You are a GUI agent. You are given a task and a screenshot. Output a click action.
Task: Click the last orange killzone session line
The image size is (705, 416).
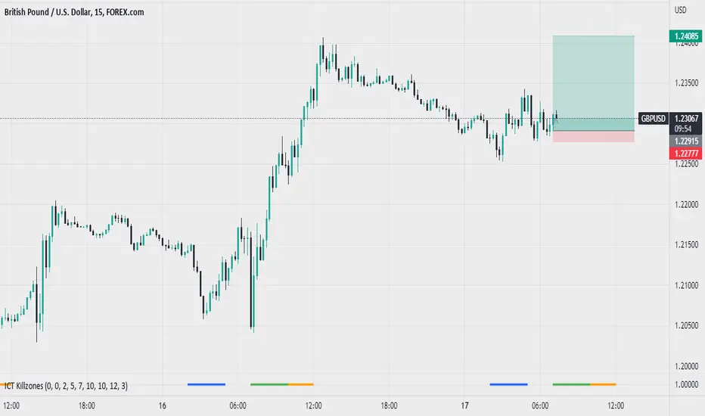pyautogui.click(x=603, y=384)
